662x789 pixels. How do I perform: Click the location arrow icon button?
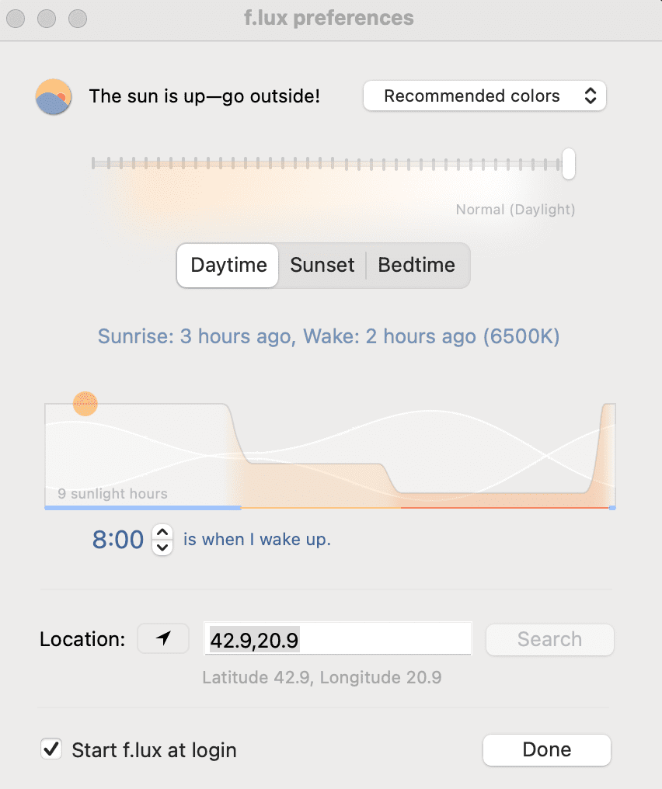tap(163, 639)
